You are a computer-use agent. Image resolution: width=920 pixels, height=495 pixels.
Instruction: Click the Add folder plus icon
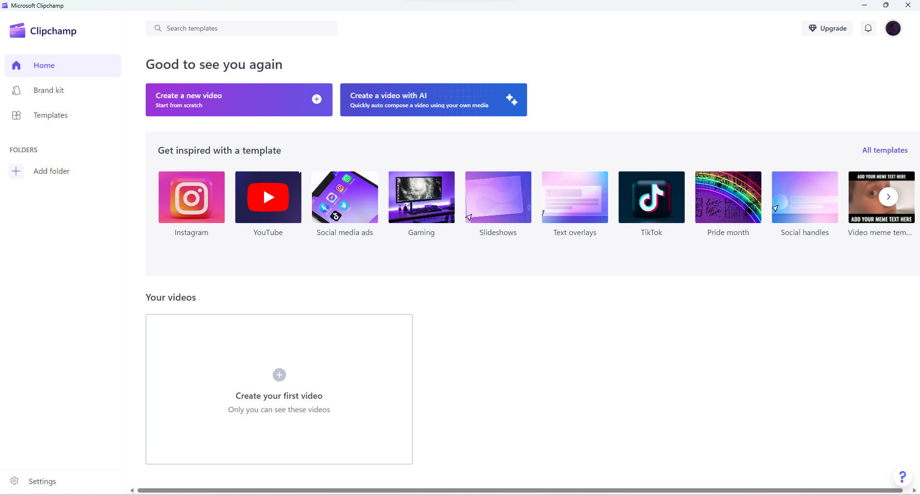click(x=16, y=171)
